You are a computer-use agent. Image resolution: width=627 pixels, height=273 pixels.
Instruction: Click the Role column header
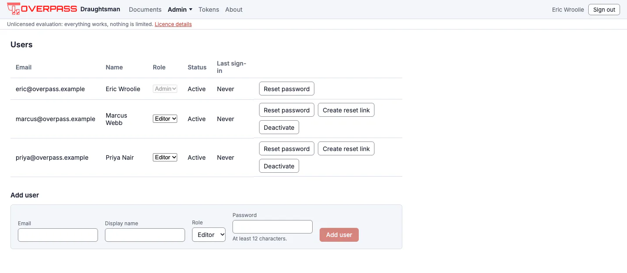(x=159, y=67)
